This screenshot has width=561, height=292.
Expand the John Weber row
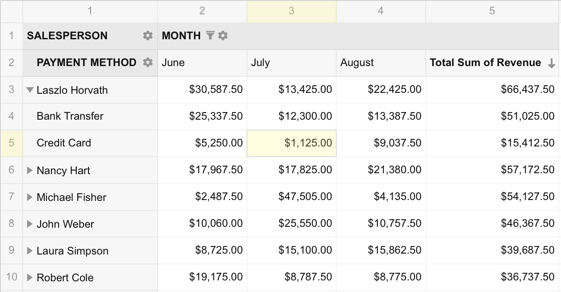[x=30, y=224]
